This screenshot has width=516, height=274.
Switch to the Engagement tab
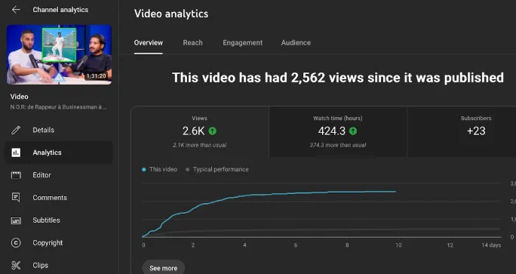point(242,43)
